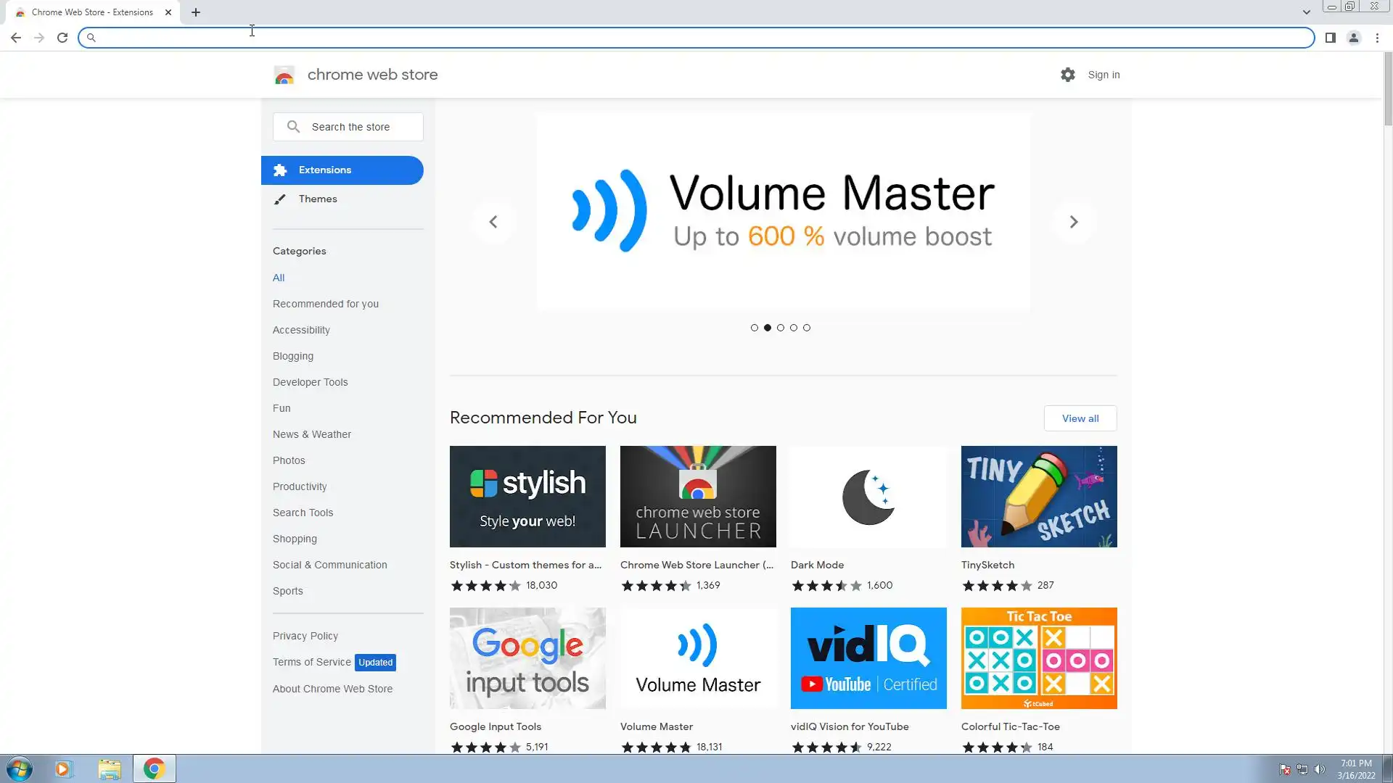Advance the carousel with the right chevron

[x=1073, y=222]
